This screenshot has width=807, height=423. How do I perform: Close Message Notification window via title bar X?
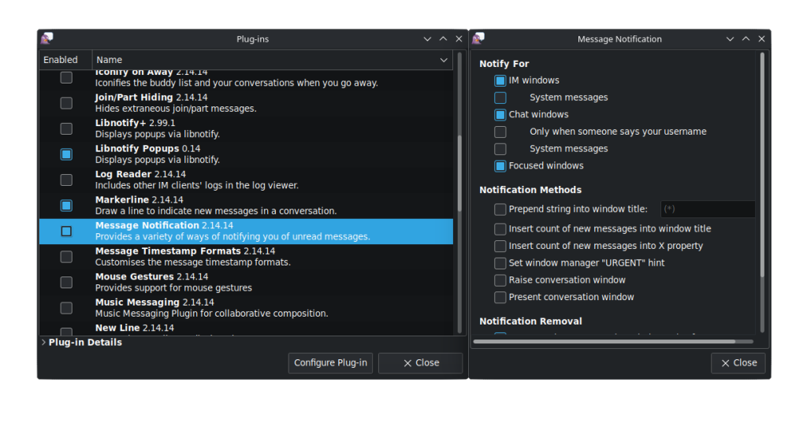point(762,39)
